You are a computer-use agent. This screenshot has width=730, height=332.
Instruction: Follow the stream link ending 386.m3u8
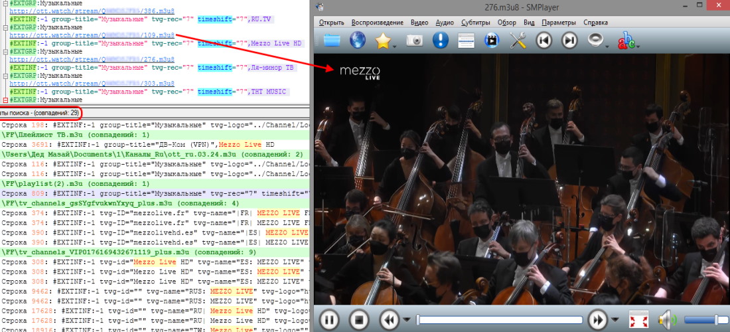tap(92, 11)
